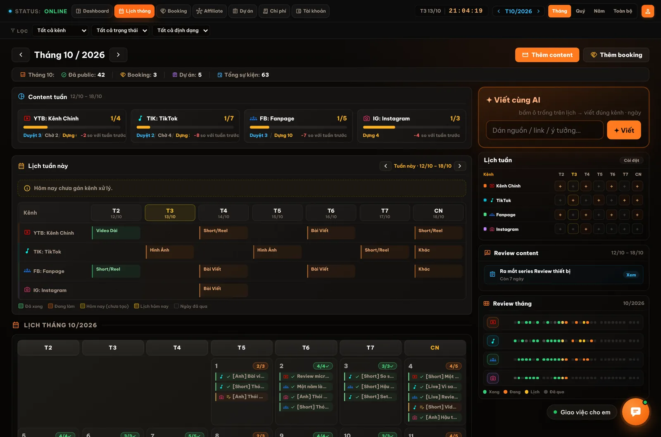Expand day 2 counter 4/4 chevron

pos(323,366)
